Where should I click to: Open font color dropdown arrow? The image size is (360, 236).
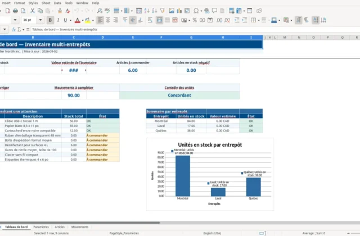point(83,20)
